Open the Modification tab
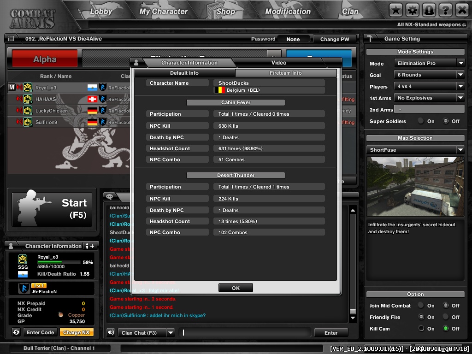Screen dimensions: 472x354 tap(288, 12)
